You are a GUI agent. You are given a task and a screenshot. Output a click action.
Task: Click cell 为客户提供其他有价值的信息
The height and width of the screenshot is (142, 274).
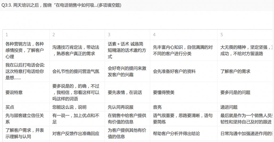127,133
